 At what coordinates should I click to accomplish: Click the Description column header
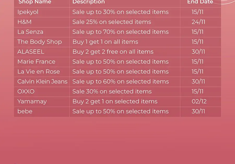click(89, 2)
